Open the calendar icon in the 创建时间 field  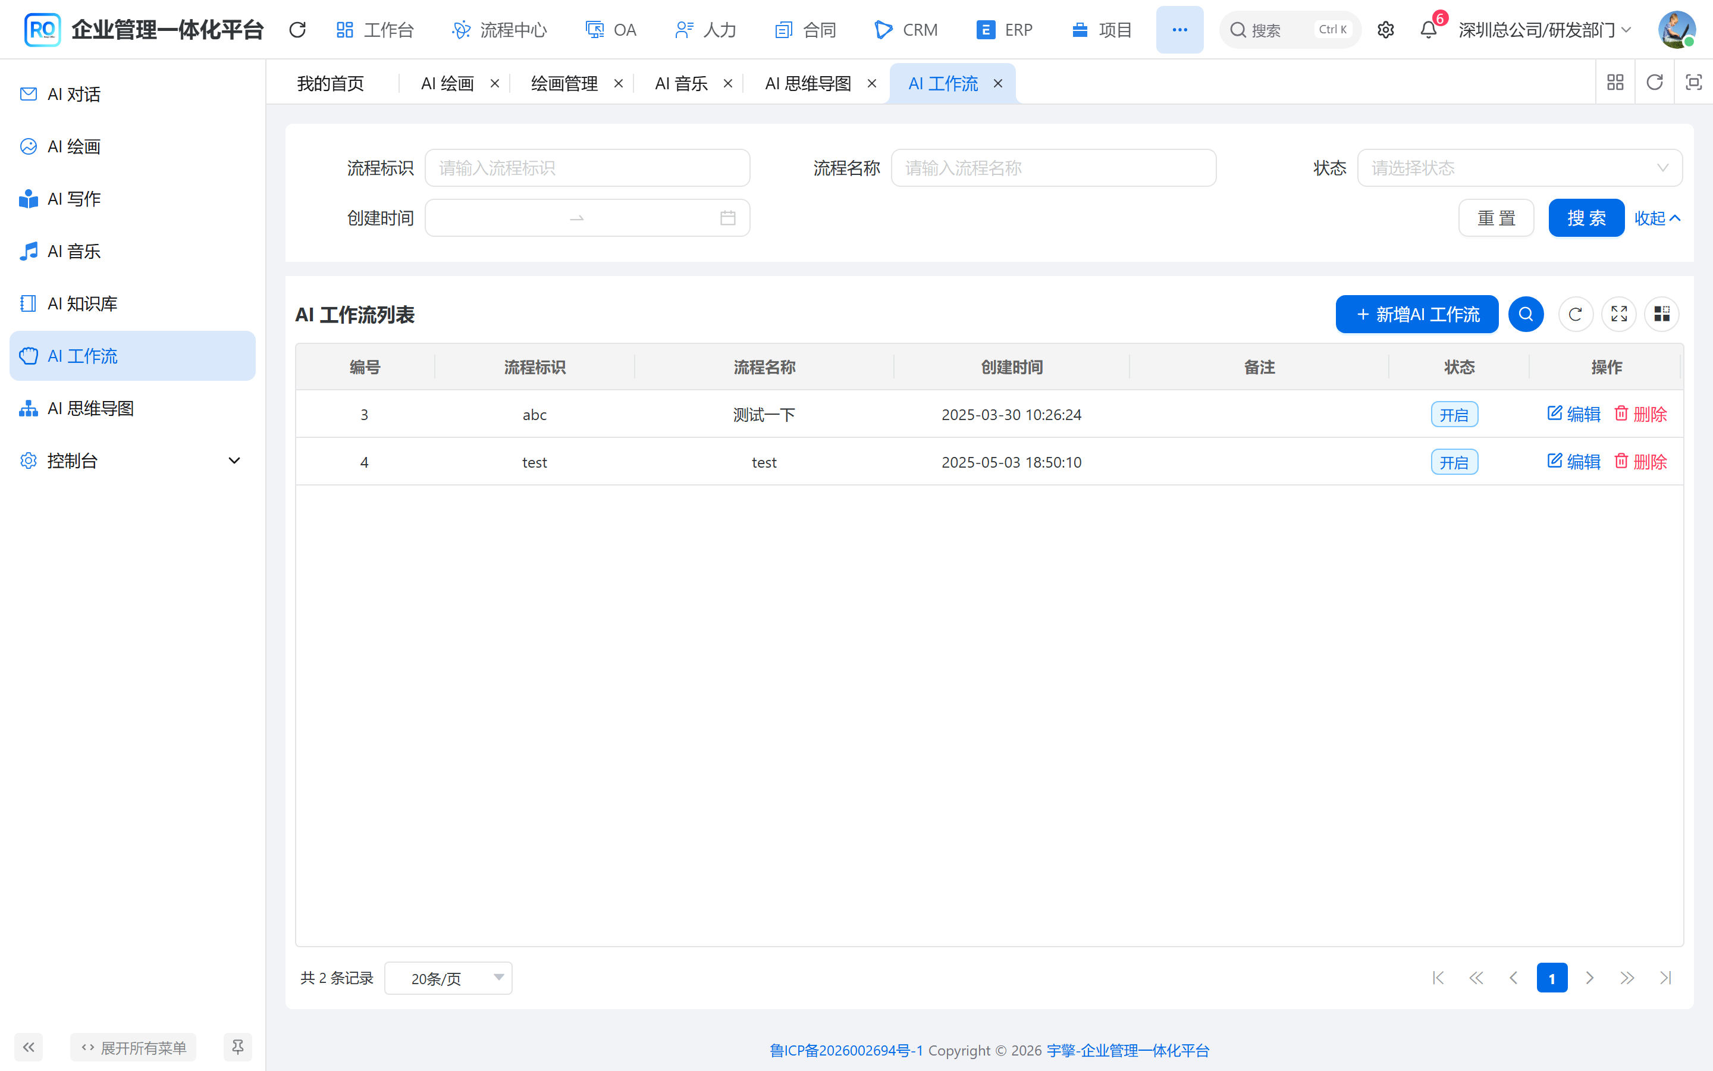(727, 218)
